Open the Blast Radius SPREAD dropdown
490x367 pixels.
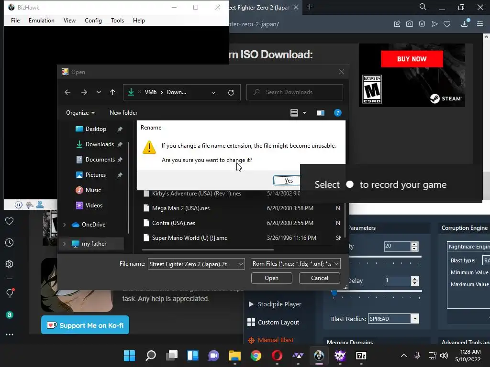pyautogui.click(x=415, y=319)
